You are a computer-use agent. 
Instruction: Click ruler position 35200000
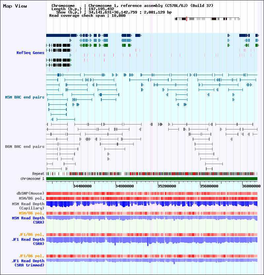pyautogui.click(x=167, y=186)
